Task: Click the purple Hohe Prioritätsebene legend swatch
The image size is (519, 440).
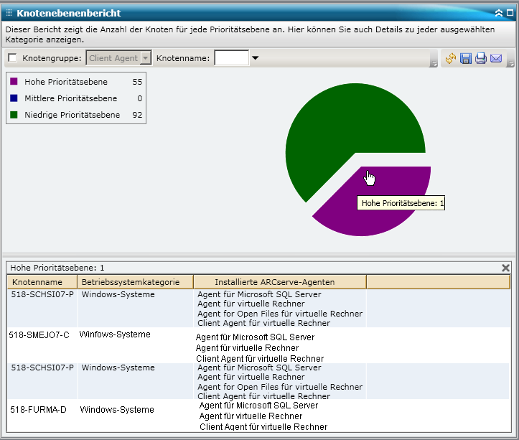Action: (x=14, y=82)
